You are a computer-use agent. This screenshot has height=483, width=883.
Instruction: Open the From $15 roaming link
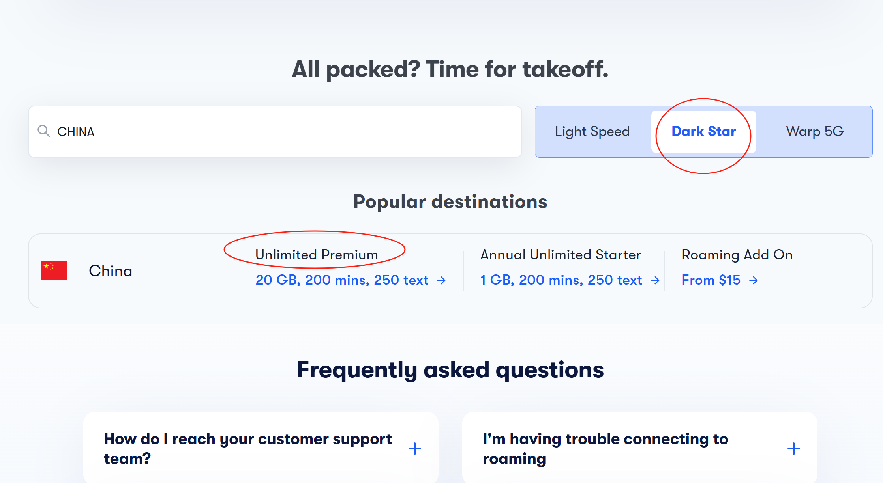point(711,280)
